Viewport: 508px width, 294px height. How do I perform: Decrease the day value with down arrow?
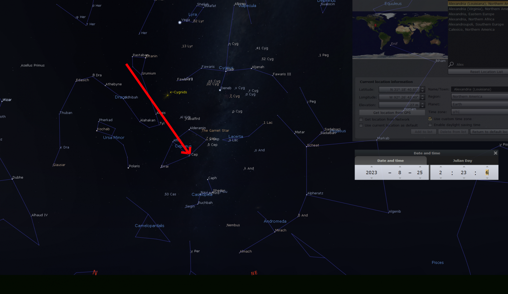pyautogui.click(x=420, y=178)
